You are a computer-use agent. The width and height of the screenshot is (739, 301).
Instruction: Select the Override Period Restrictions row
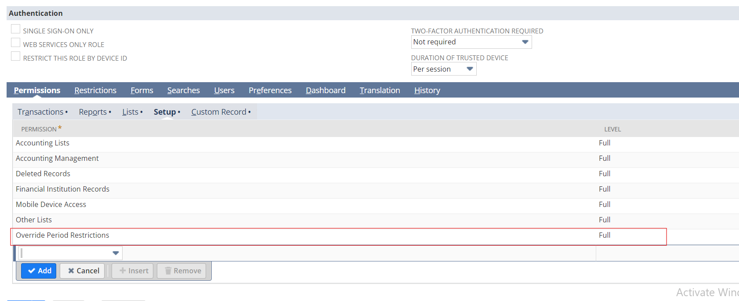[62, 236]
